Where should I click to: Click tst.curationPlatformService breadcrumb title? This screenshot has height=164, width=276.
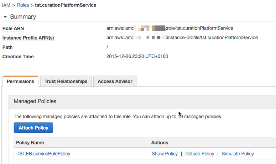click(x=65, y=5)
